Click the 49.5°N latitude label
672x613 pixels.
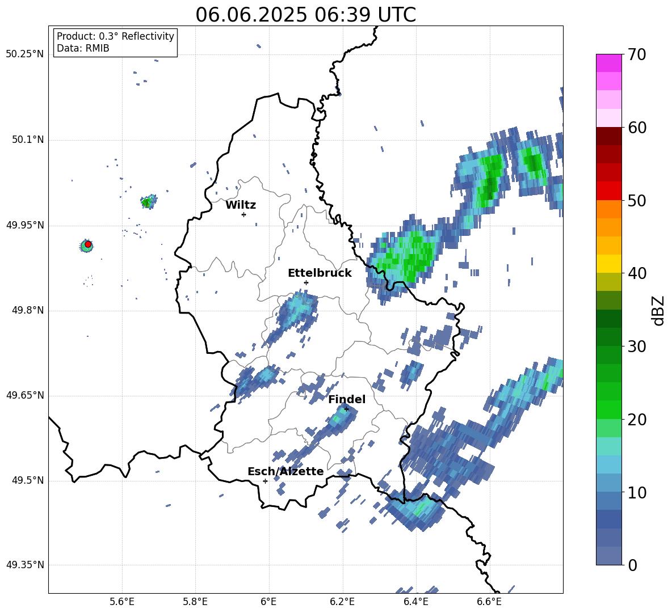pyautogui.click(x=28, y=480)
